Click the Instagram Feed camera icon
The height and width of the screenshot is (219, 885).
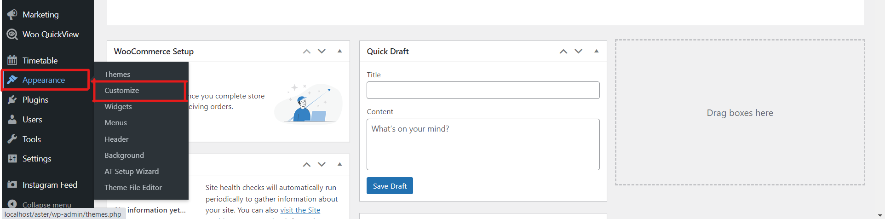click(x=12, y=184)
